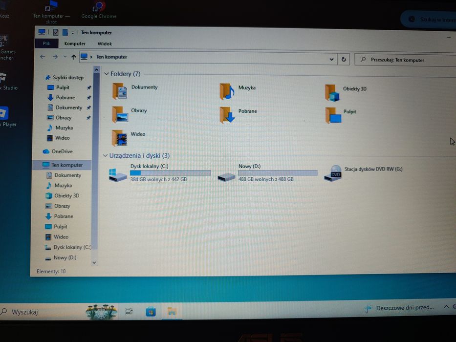Open the Pobrane folder in the Foldery section
This screenshot has height=342, width=456.
(x=238, y=115)
